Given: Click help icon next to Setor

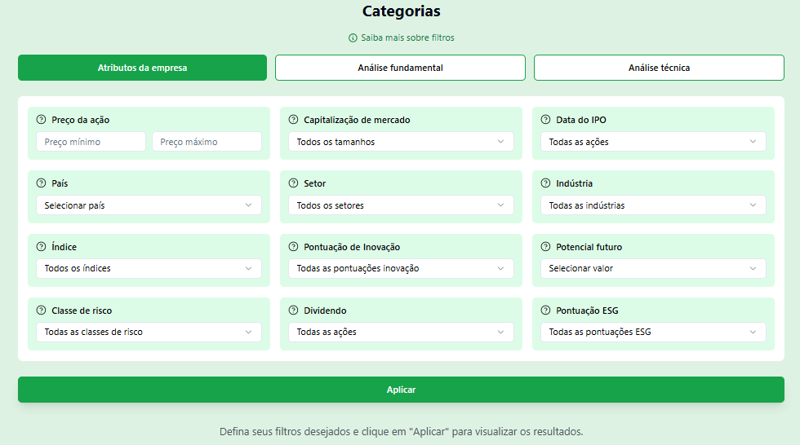Looking at the screenshot, I should [293, 183].
